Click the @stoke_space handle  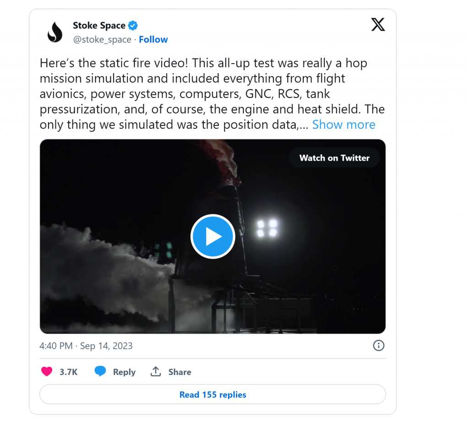pyautogui.click(x=102, y=39)
